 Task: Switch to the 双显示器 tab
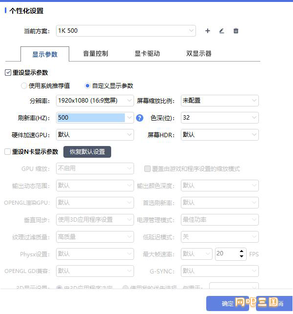pyautogui.click(x=198, y=53)
